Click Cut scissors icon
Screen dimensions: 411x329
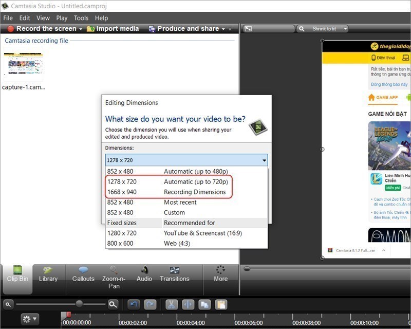tap(172, 305)
